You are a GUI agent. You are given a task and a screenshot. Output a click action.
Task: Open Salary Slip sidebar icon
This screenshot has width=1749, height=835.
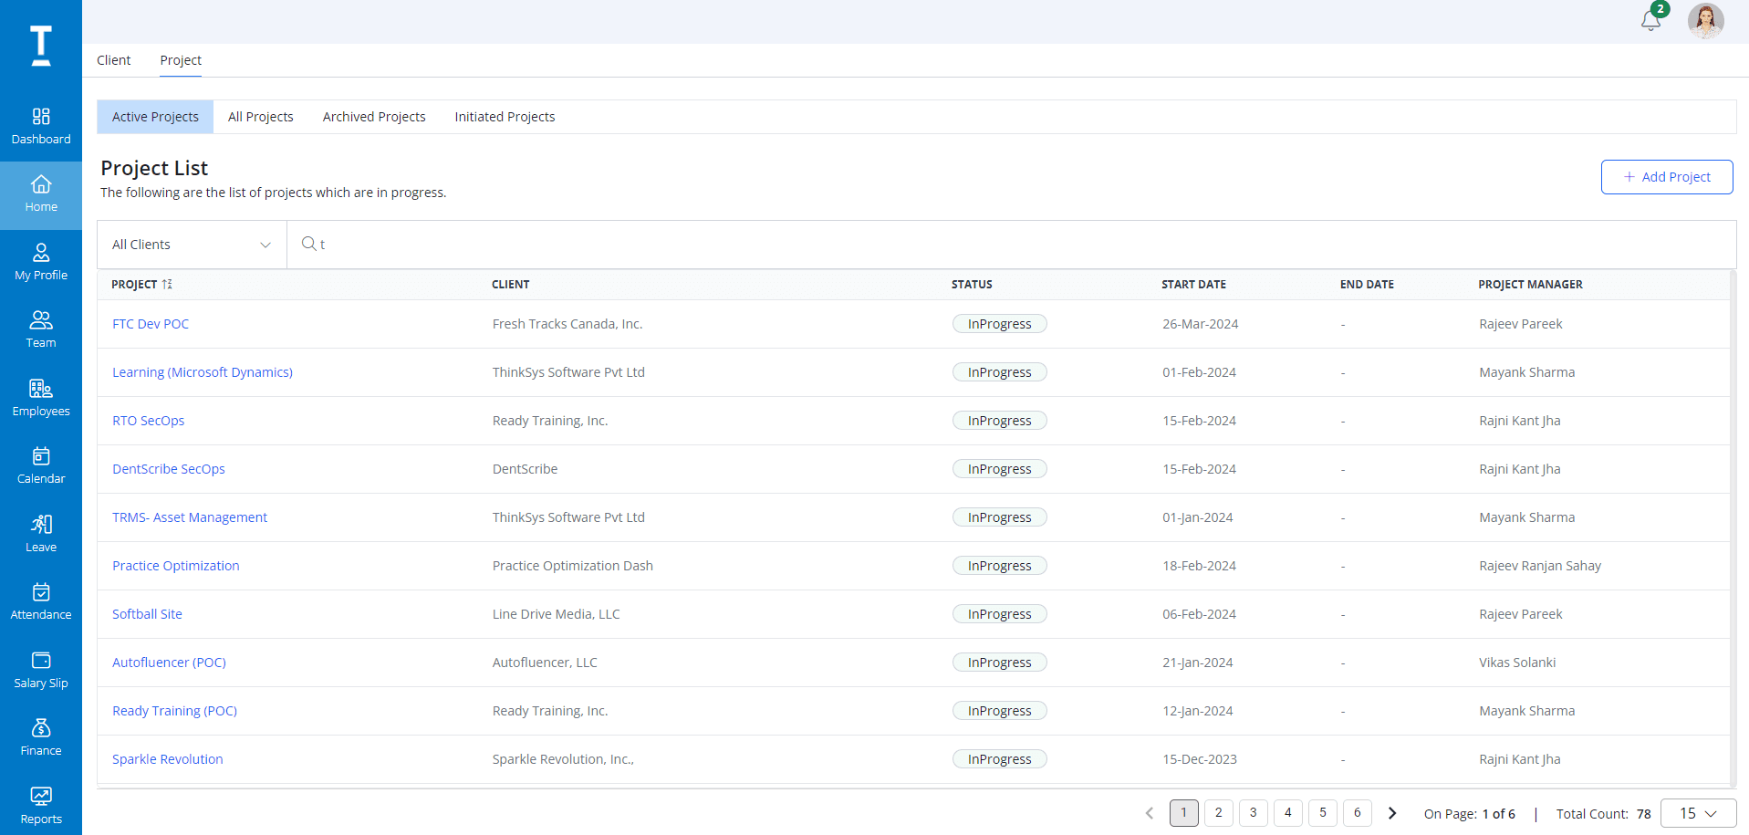(x=41, y=671)
